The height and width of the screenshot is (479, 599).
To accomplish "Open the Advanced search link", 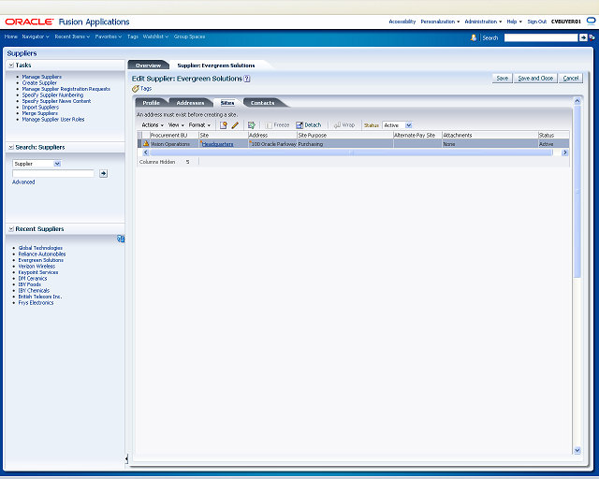I will (23, 182).
